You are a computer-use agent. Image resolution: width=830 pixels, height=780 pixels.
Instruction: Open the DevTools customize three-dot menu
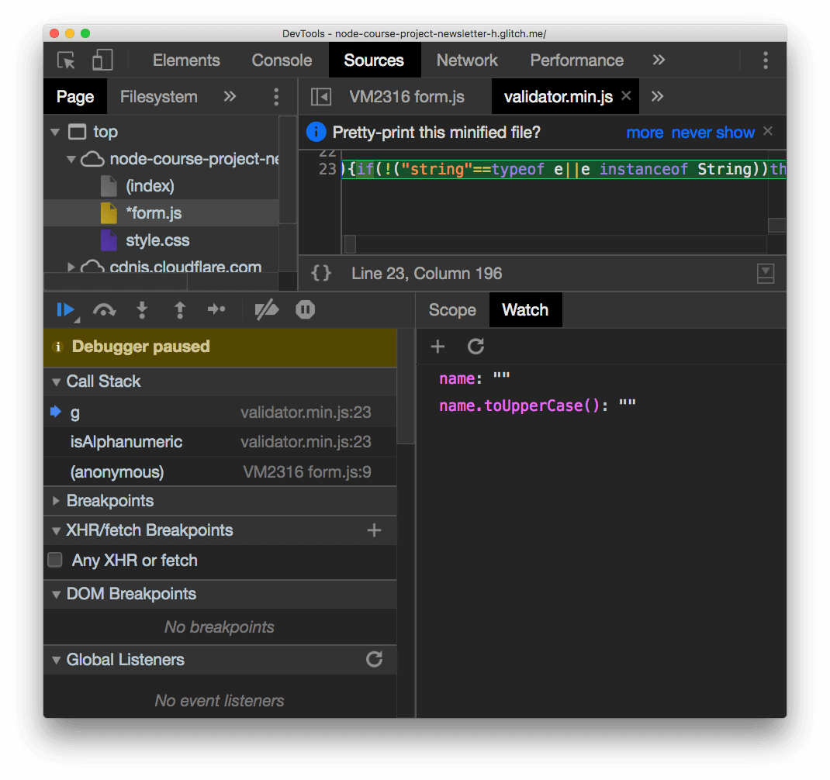click(766, 60)
